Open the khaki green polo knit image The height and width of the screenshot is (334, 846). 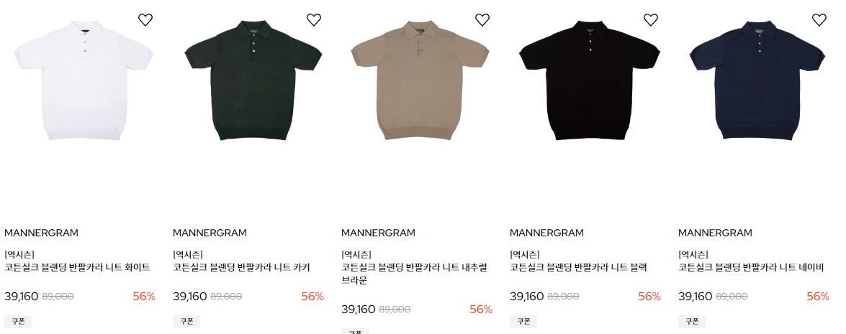pos(253,80)
